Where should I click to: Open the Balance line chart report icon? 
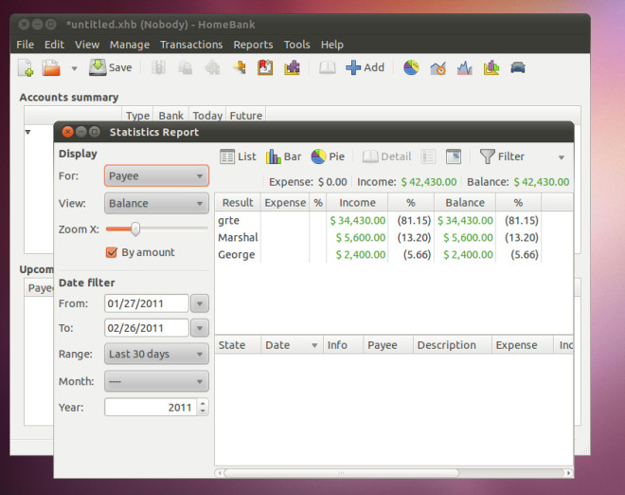(x=464, y=68)
